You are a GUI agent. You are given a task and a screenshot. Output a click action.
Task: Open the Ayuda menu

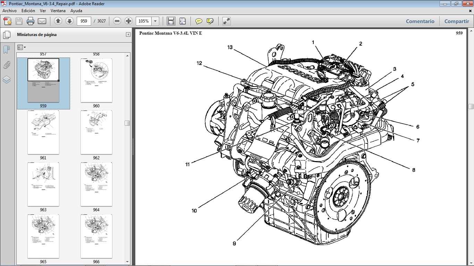tap(76, 11)
